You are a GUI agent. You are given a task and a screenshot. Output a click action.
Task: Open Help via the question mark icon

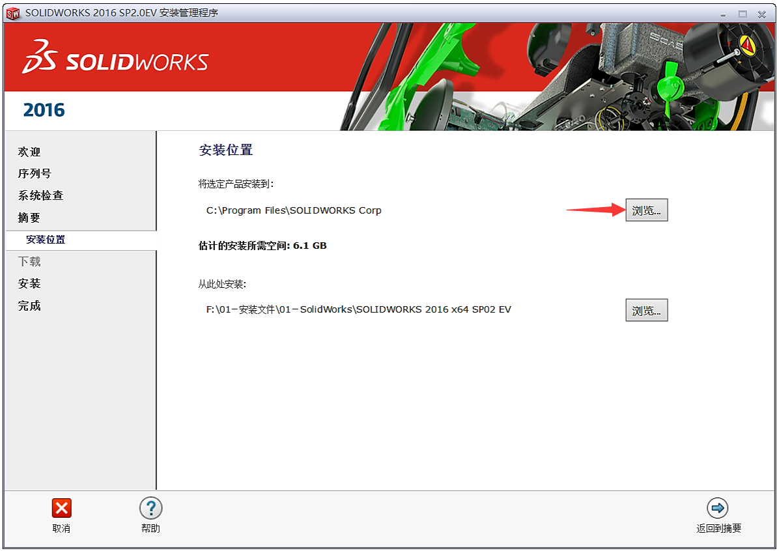pyautogui.click(x=150, y=509)
